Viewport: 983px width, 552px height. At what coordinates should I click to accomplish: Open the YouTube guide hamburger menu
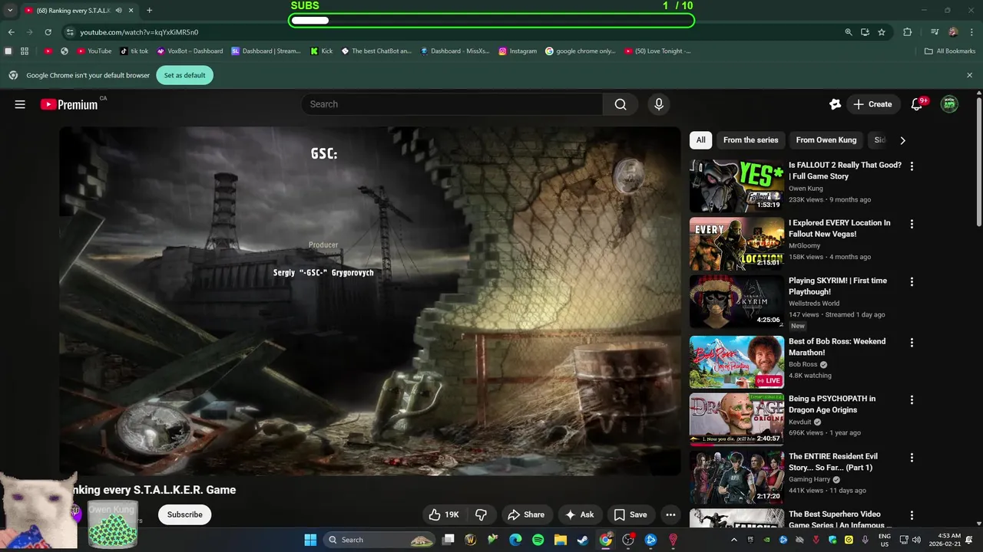(x=20, y=104)
